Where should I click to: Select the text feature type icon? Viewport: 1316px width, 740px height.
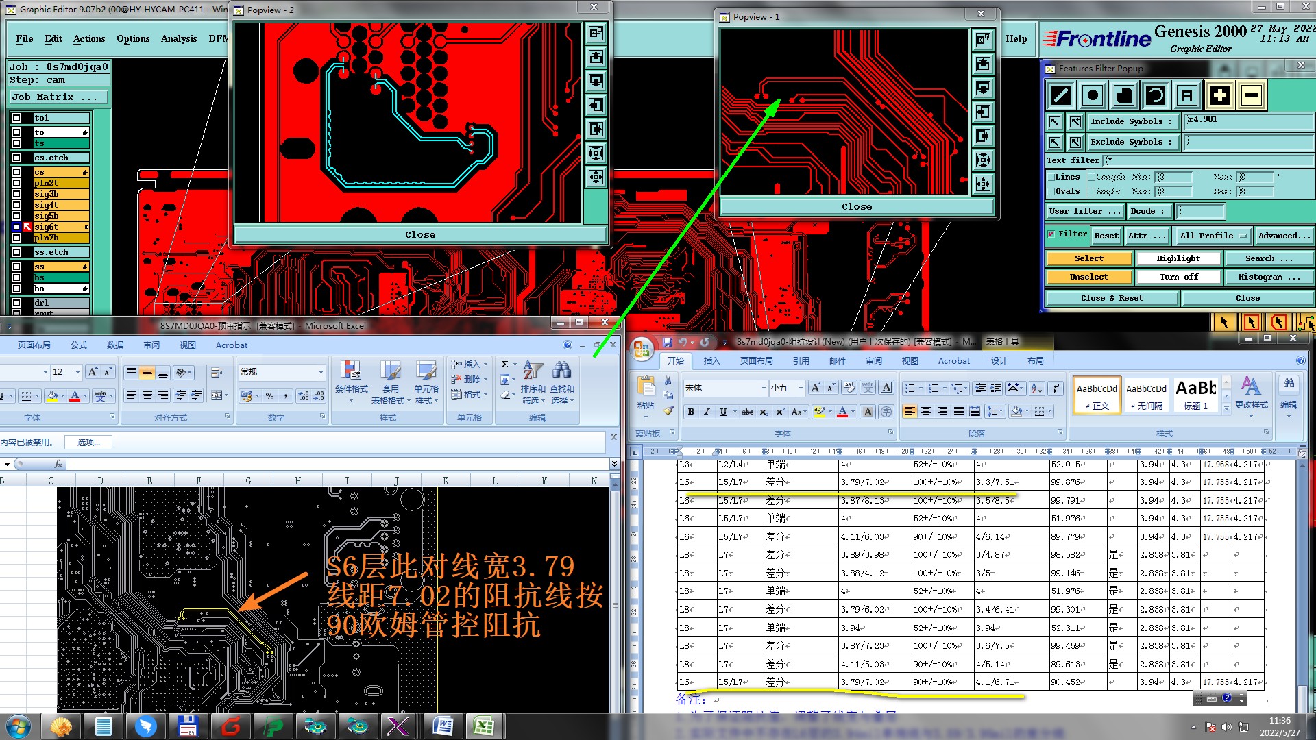coord(1187,95)
